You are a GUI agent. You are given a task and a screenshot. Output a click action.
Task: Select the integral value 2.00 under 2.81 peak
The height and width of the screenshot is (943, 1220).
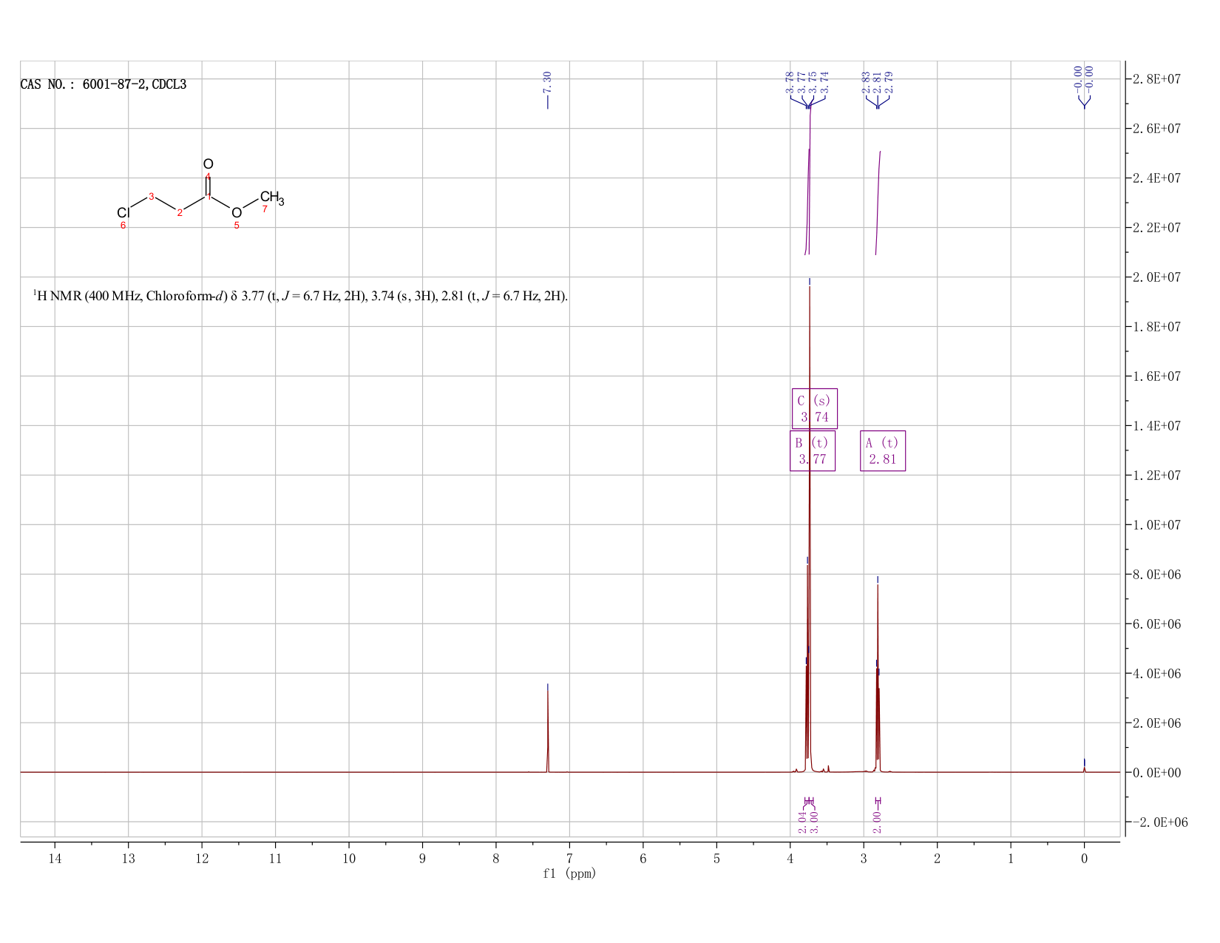click(878, 822)
